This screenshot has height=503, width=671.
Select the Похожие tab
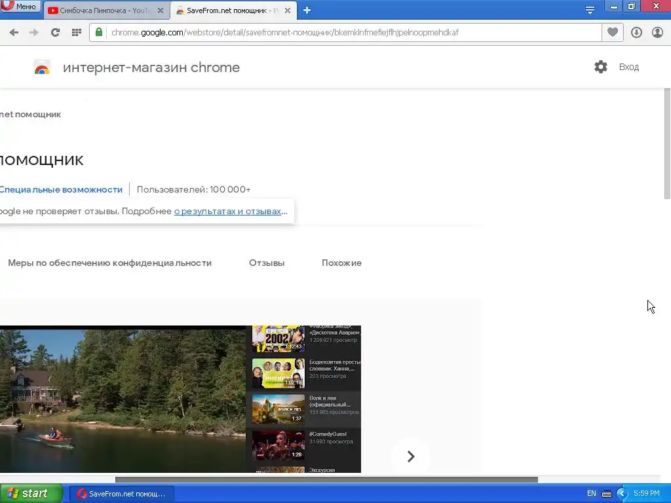pyautogui.click(x=341, y=263)
